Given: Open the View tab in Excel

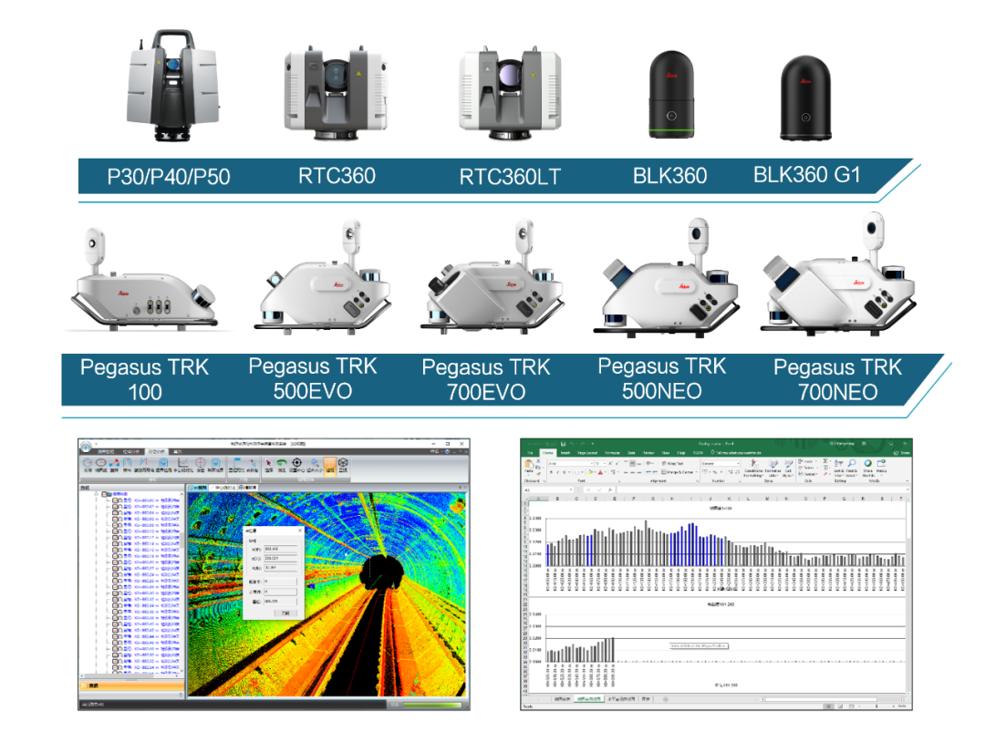Looking at the screenshot, I should click(666, 453).
